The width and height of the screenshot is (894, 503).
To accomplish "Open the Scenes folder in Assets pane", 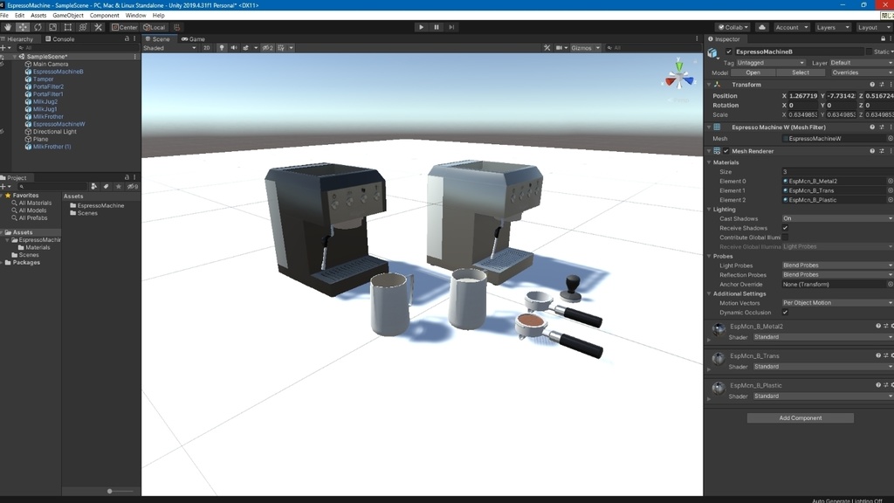I will [x=86, y=213].
